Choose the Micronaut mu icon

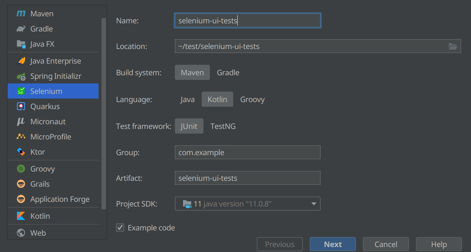(21, 122)
